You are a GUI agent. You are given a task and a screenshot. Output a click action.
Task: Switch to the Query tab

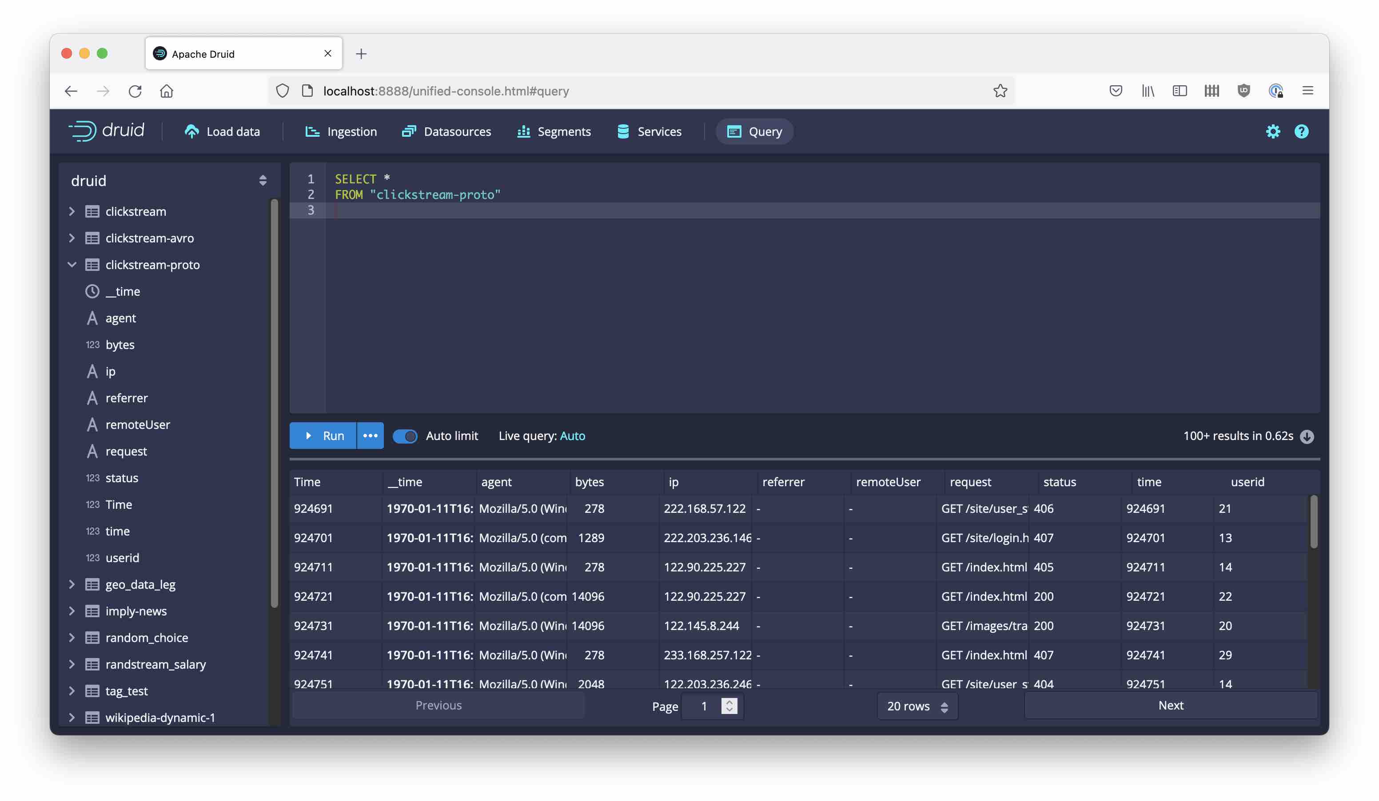click(x=754, y=131)
